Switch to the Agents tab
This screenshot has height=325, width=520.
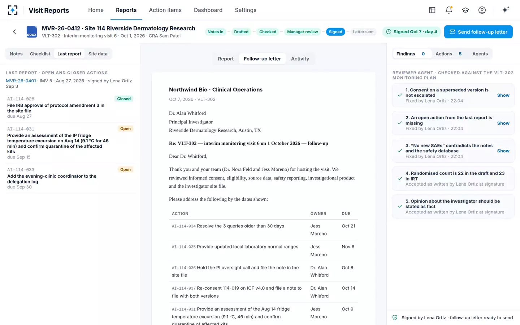[480, 54]
